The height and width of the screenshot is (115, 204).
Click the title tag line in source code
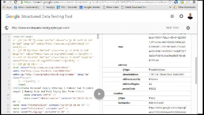53,90
